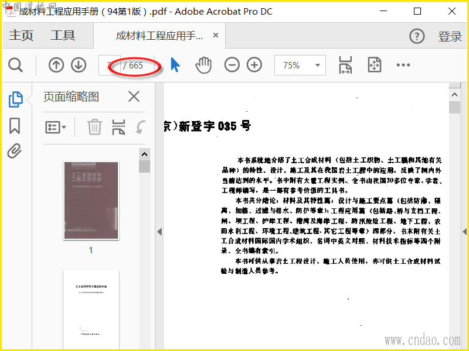Click the 登录 sign-in link
This screenshot has height=351, width=469.
[x=450, y=36]
